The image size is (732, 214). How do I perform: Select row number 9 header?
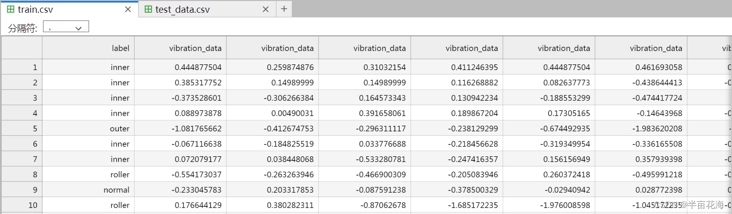[21, 189]
